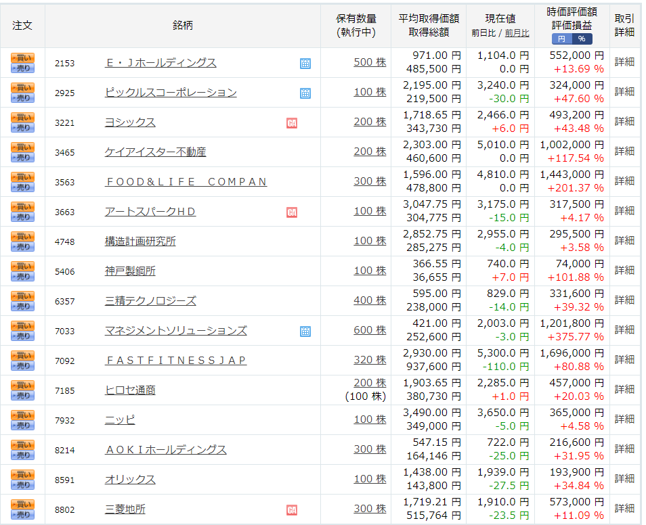This screenshot has height=525, width=646.
Task: Click the CA icon for 三菱地所
Action: 292,509
